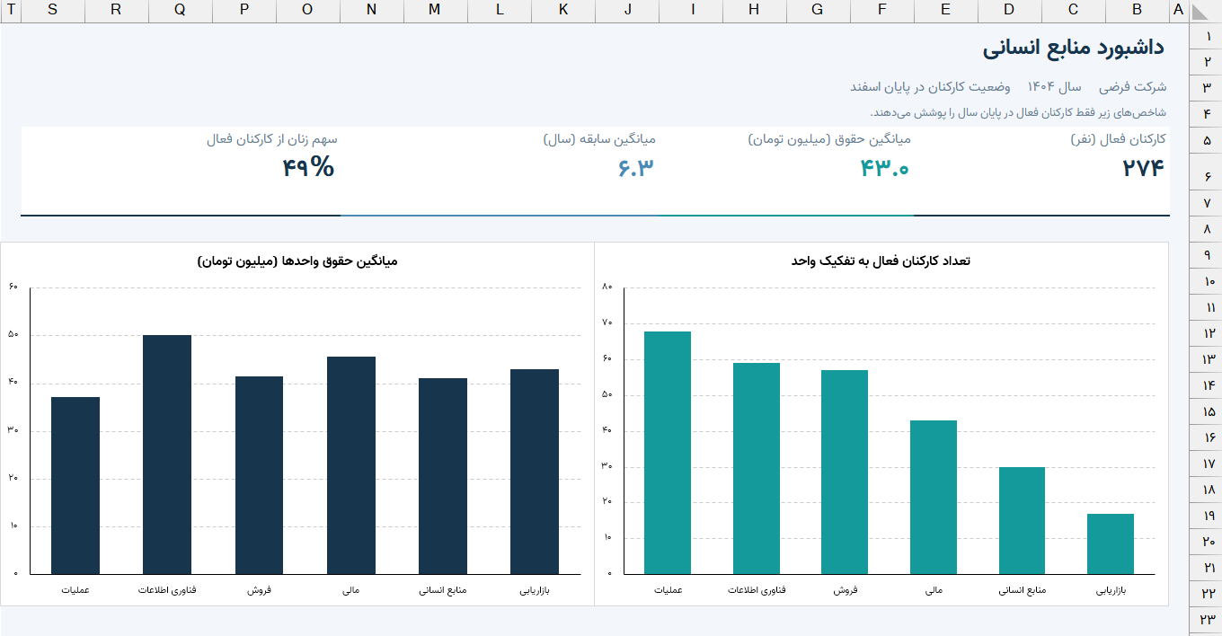Click chart title تعداد کارکنان فعال به تفکیک واحد
The height and width of the screenshot is (636, 1222).
coord(881,261)
